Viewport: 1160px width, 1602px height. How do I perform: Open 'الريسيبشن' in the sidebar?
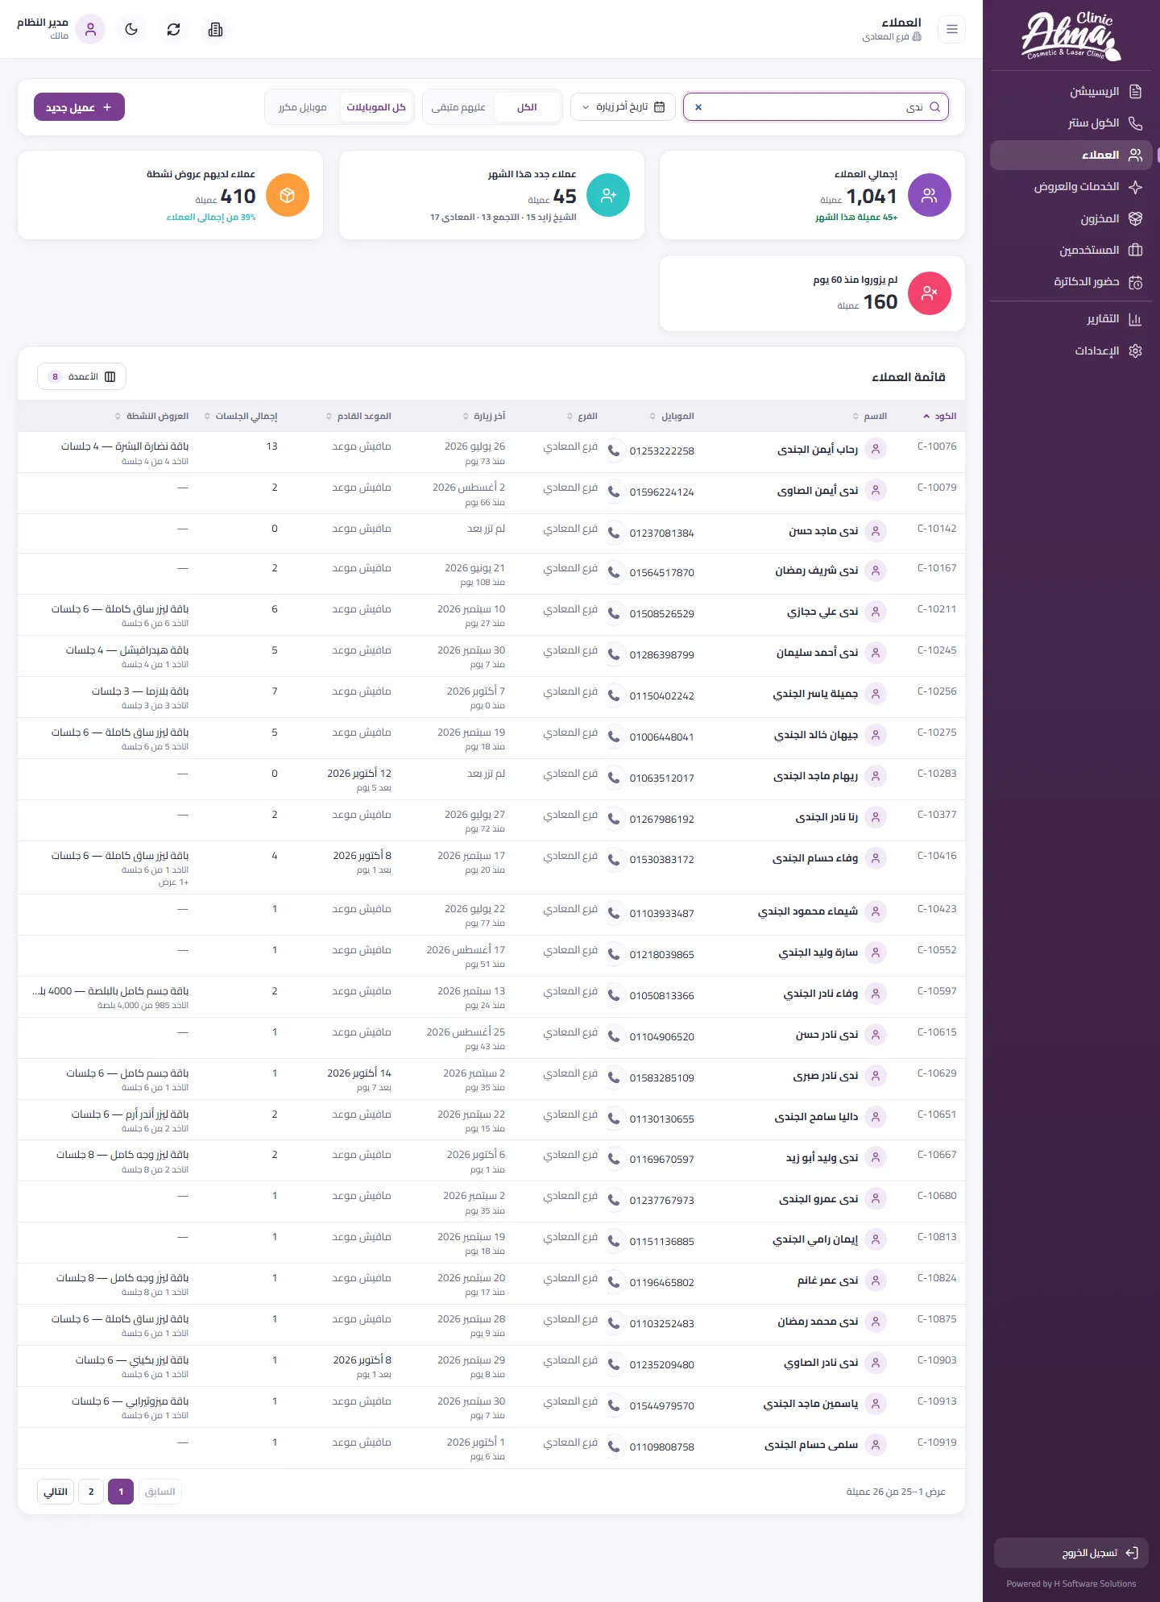[1071, 92]
